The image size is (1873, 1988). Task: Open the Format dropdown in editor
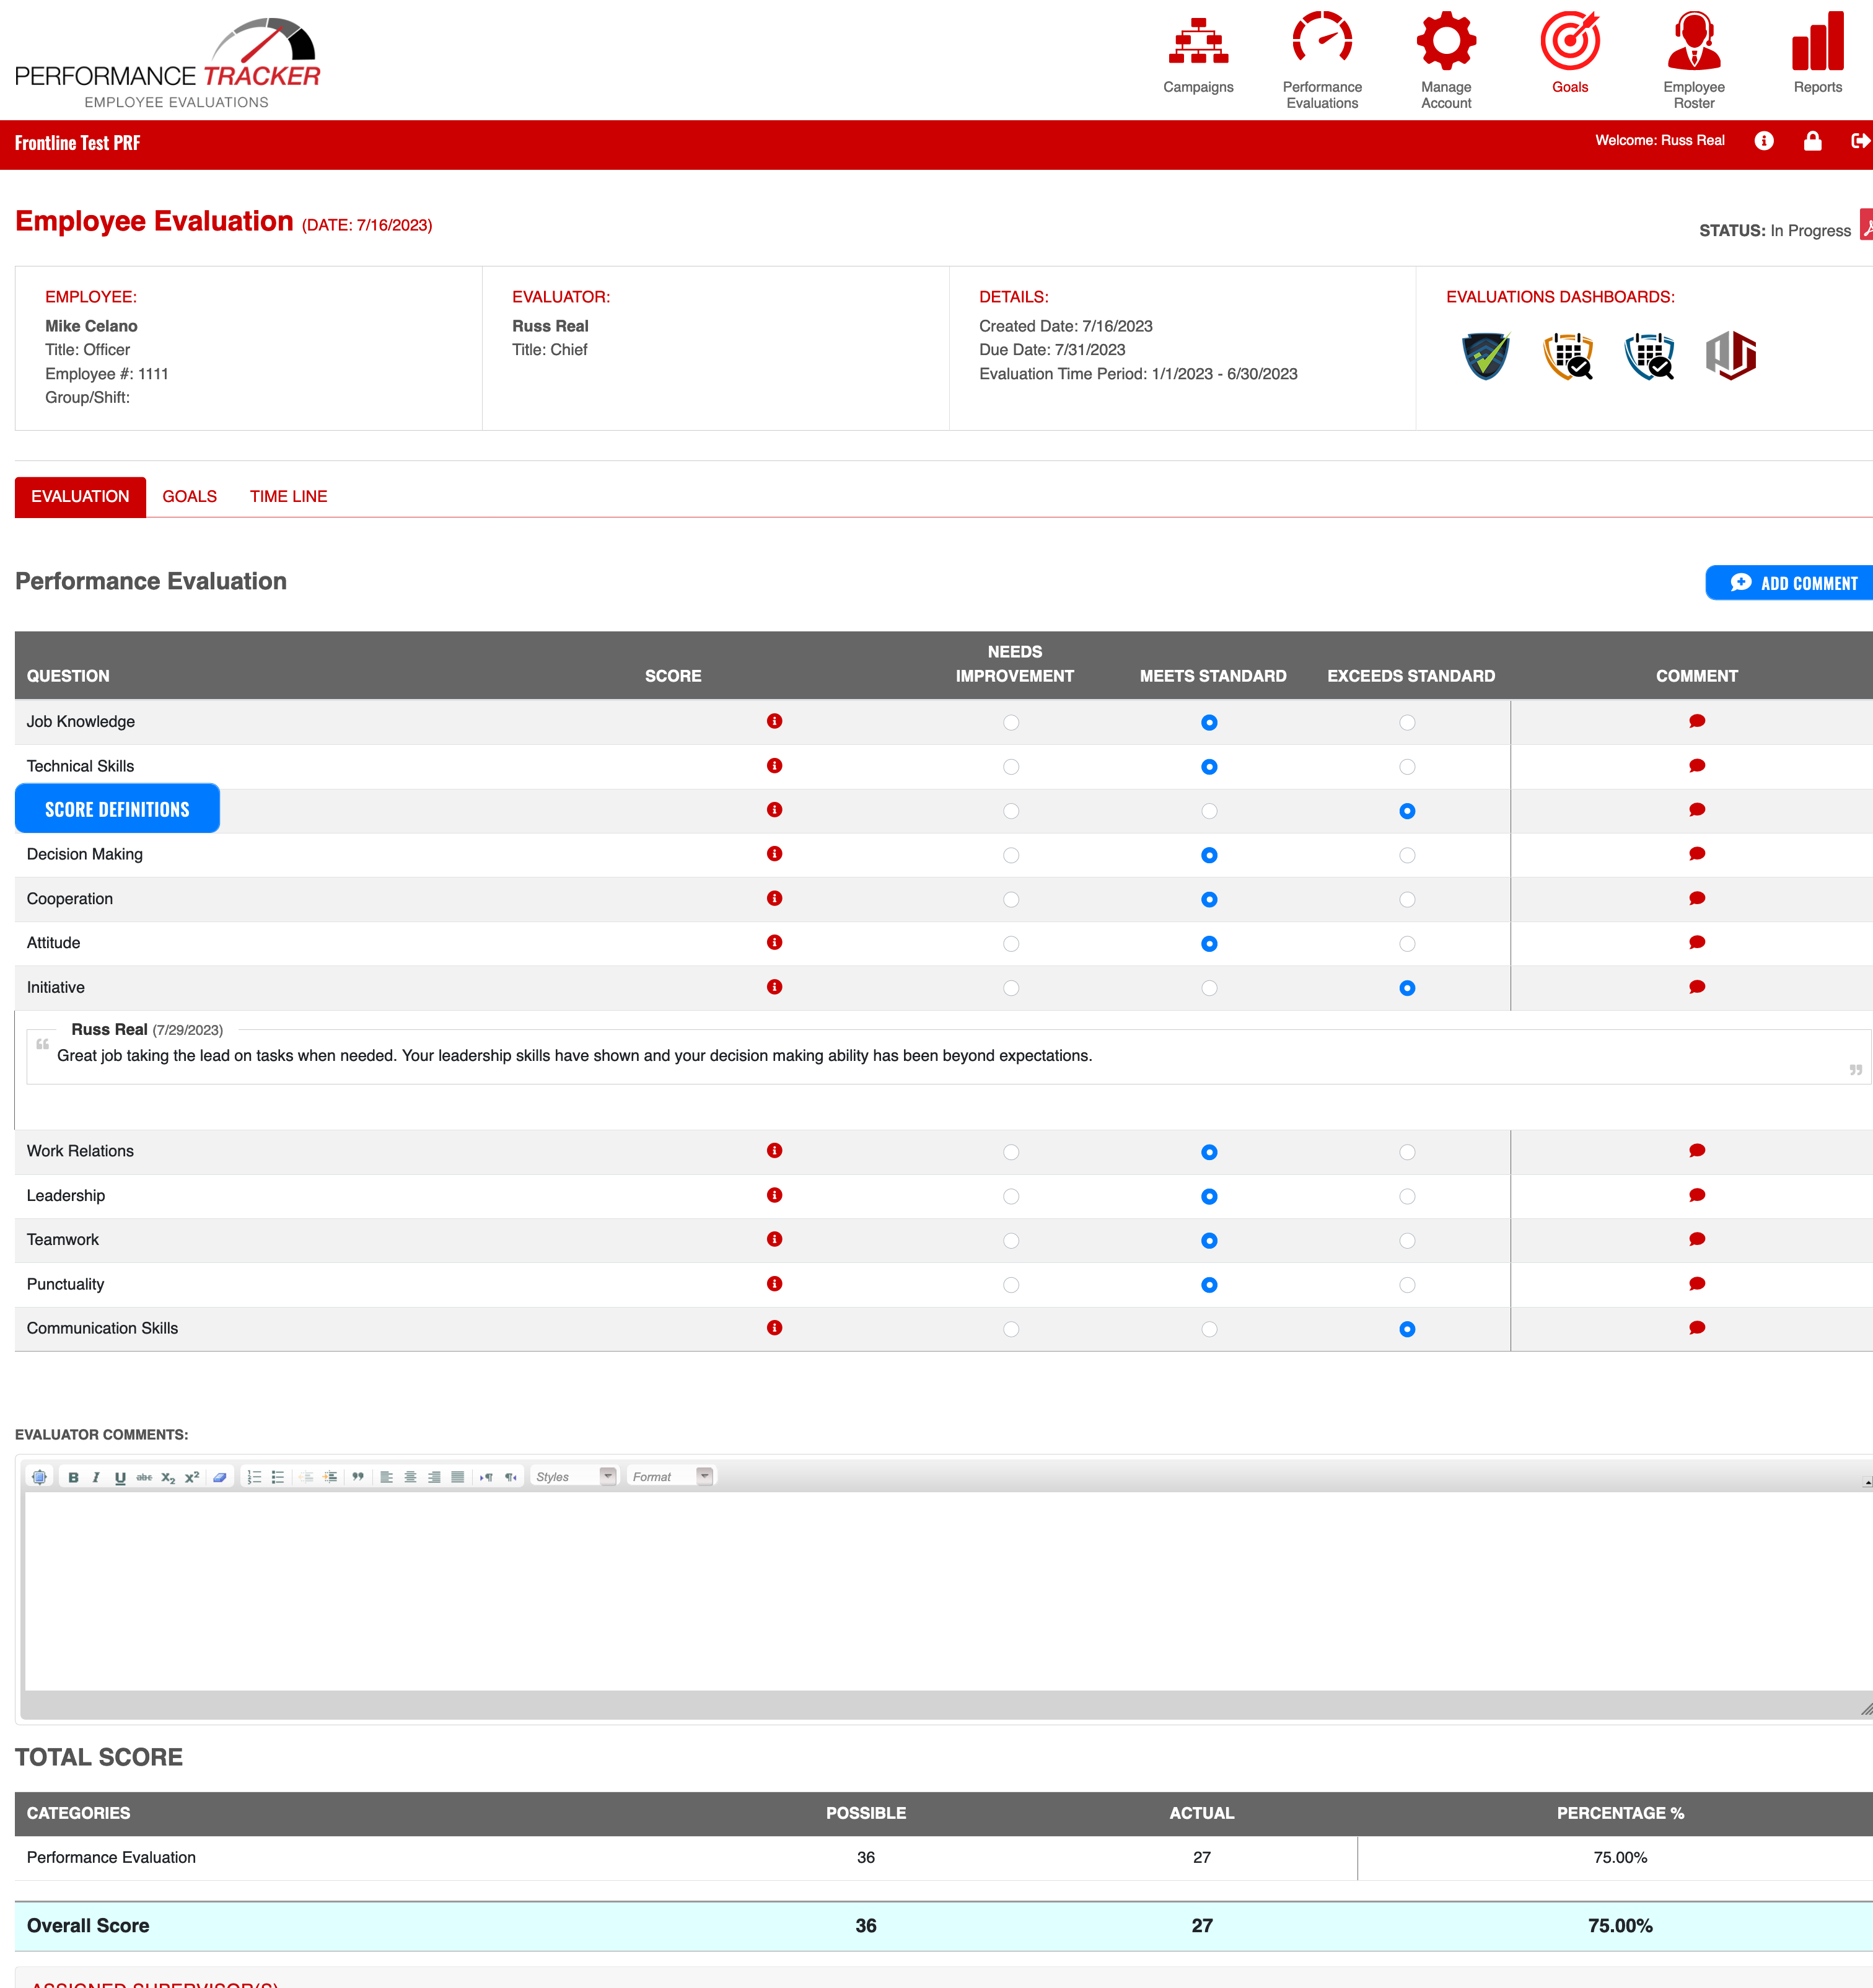(x=671, y=1477)
